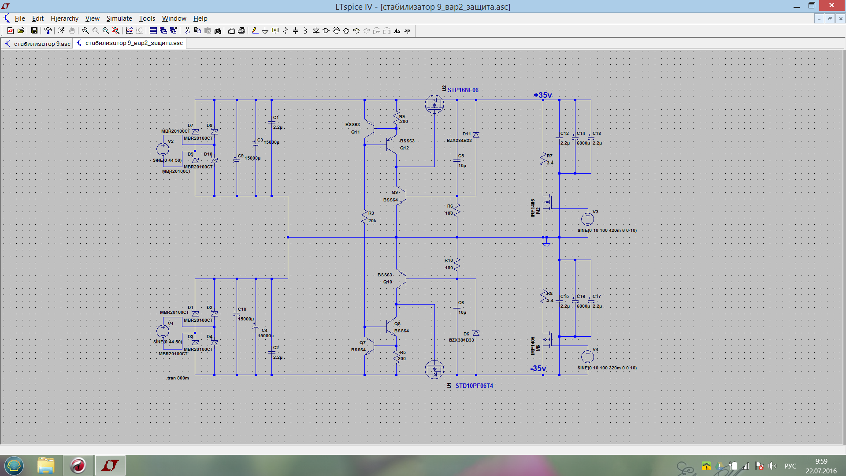
Task: Click the taskbar volume speaker icon
Action: (772, 466)
